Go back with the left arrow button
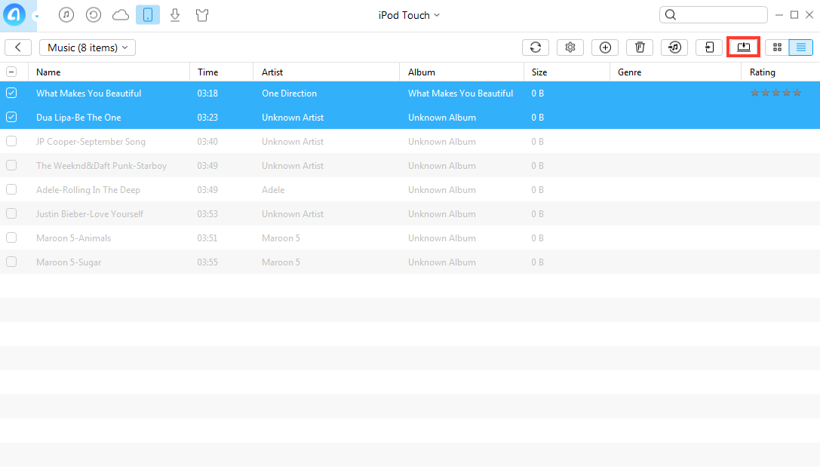This screenshot has width=820, height=472. pyautogui.click(x=18, y=48)
